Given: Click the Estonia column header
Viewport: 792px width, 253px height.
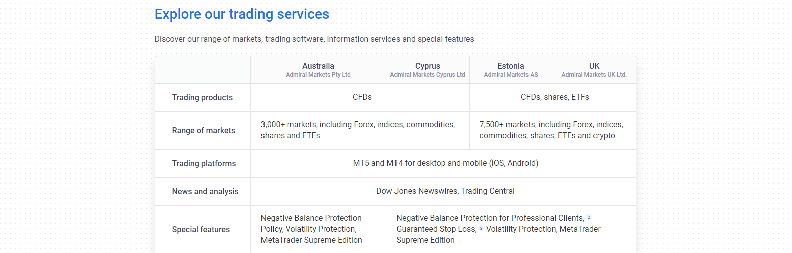Looking at the screenshot, I should (x=511, y=66).
